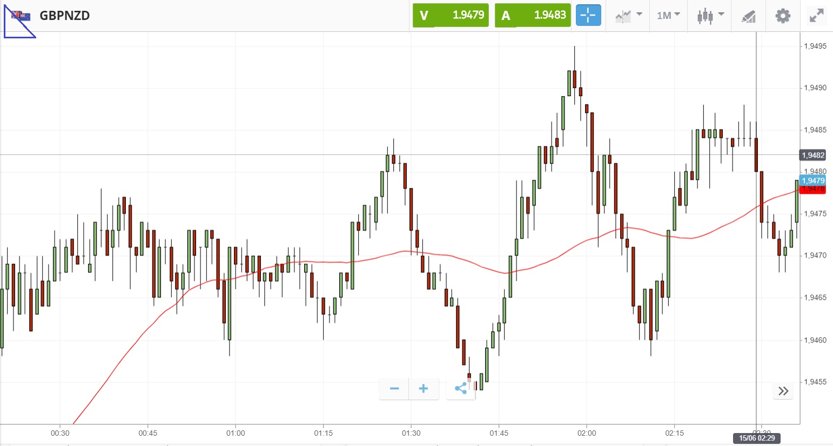Click the 1,9495 price axis label
This screenshot has width=833, height=446.
pyautogui.click(x=815, y=46)
